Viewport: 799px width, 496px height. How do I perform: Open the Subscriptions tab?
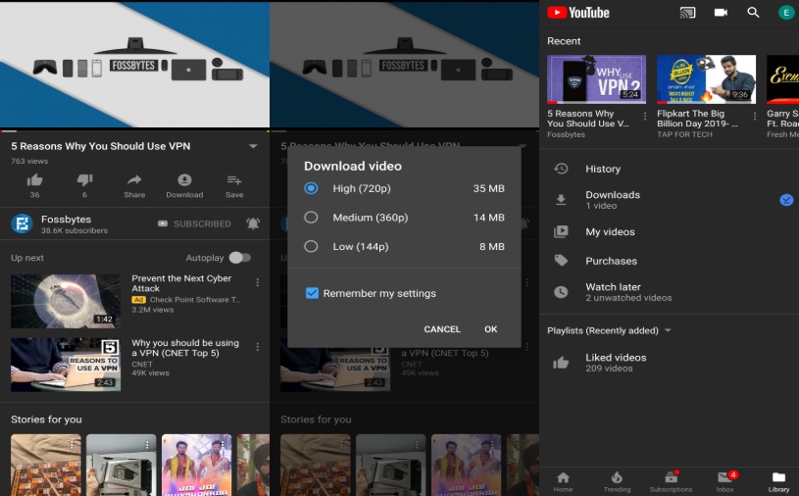pyautogui.click(x=671, y=480)
